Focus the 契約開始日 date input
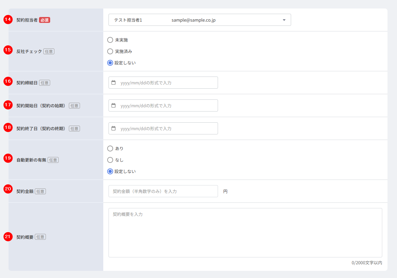 click(167, 106)
